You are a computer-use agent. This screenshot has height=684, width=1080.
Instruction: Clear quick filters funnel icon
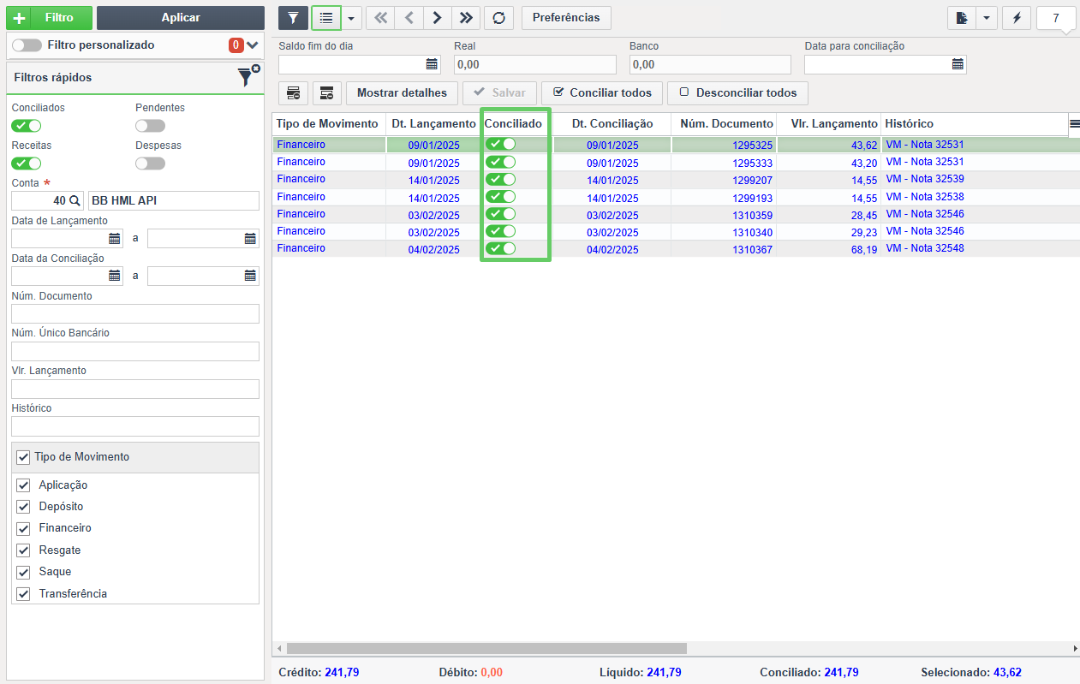(248, 76)
